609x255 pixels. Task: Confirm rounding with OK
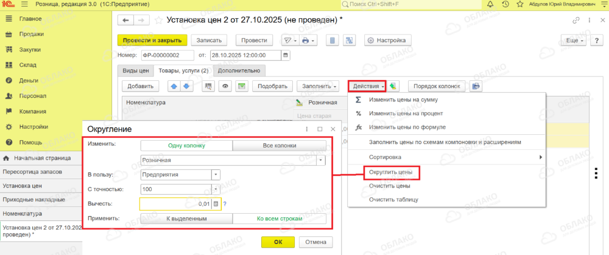tap(278, 242)
